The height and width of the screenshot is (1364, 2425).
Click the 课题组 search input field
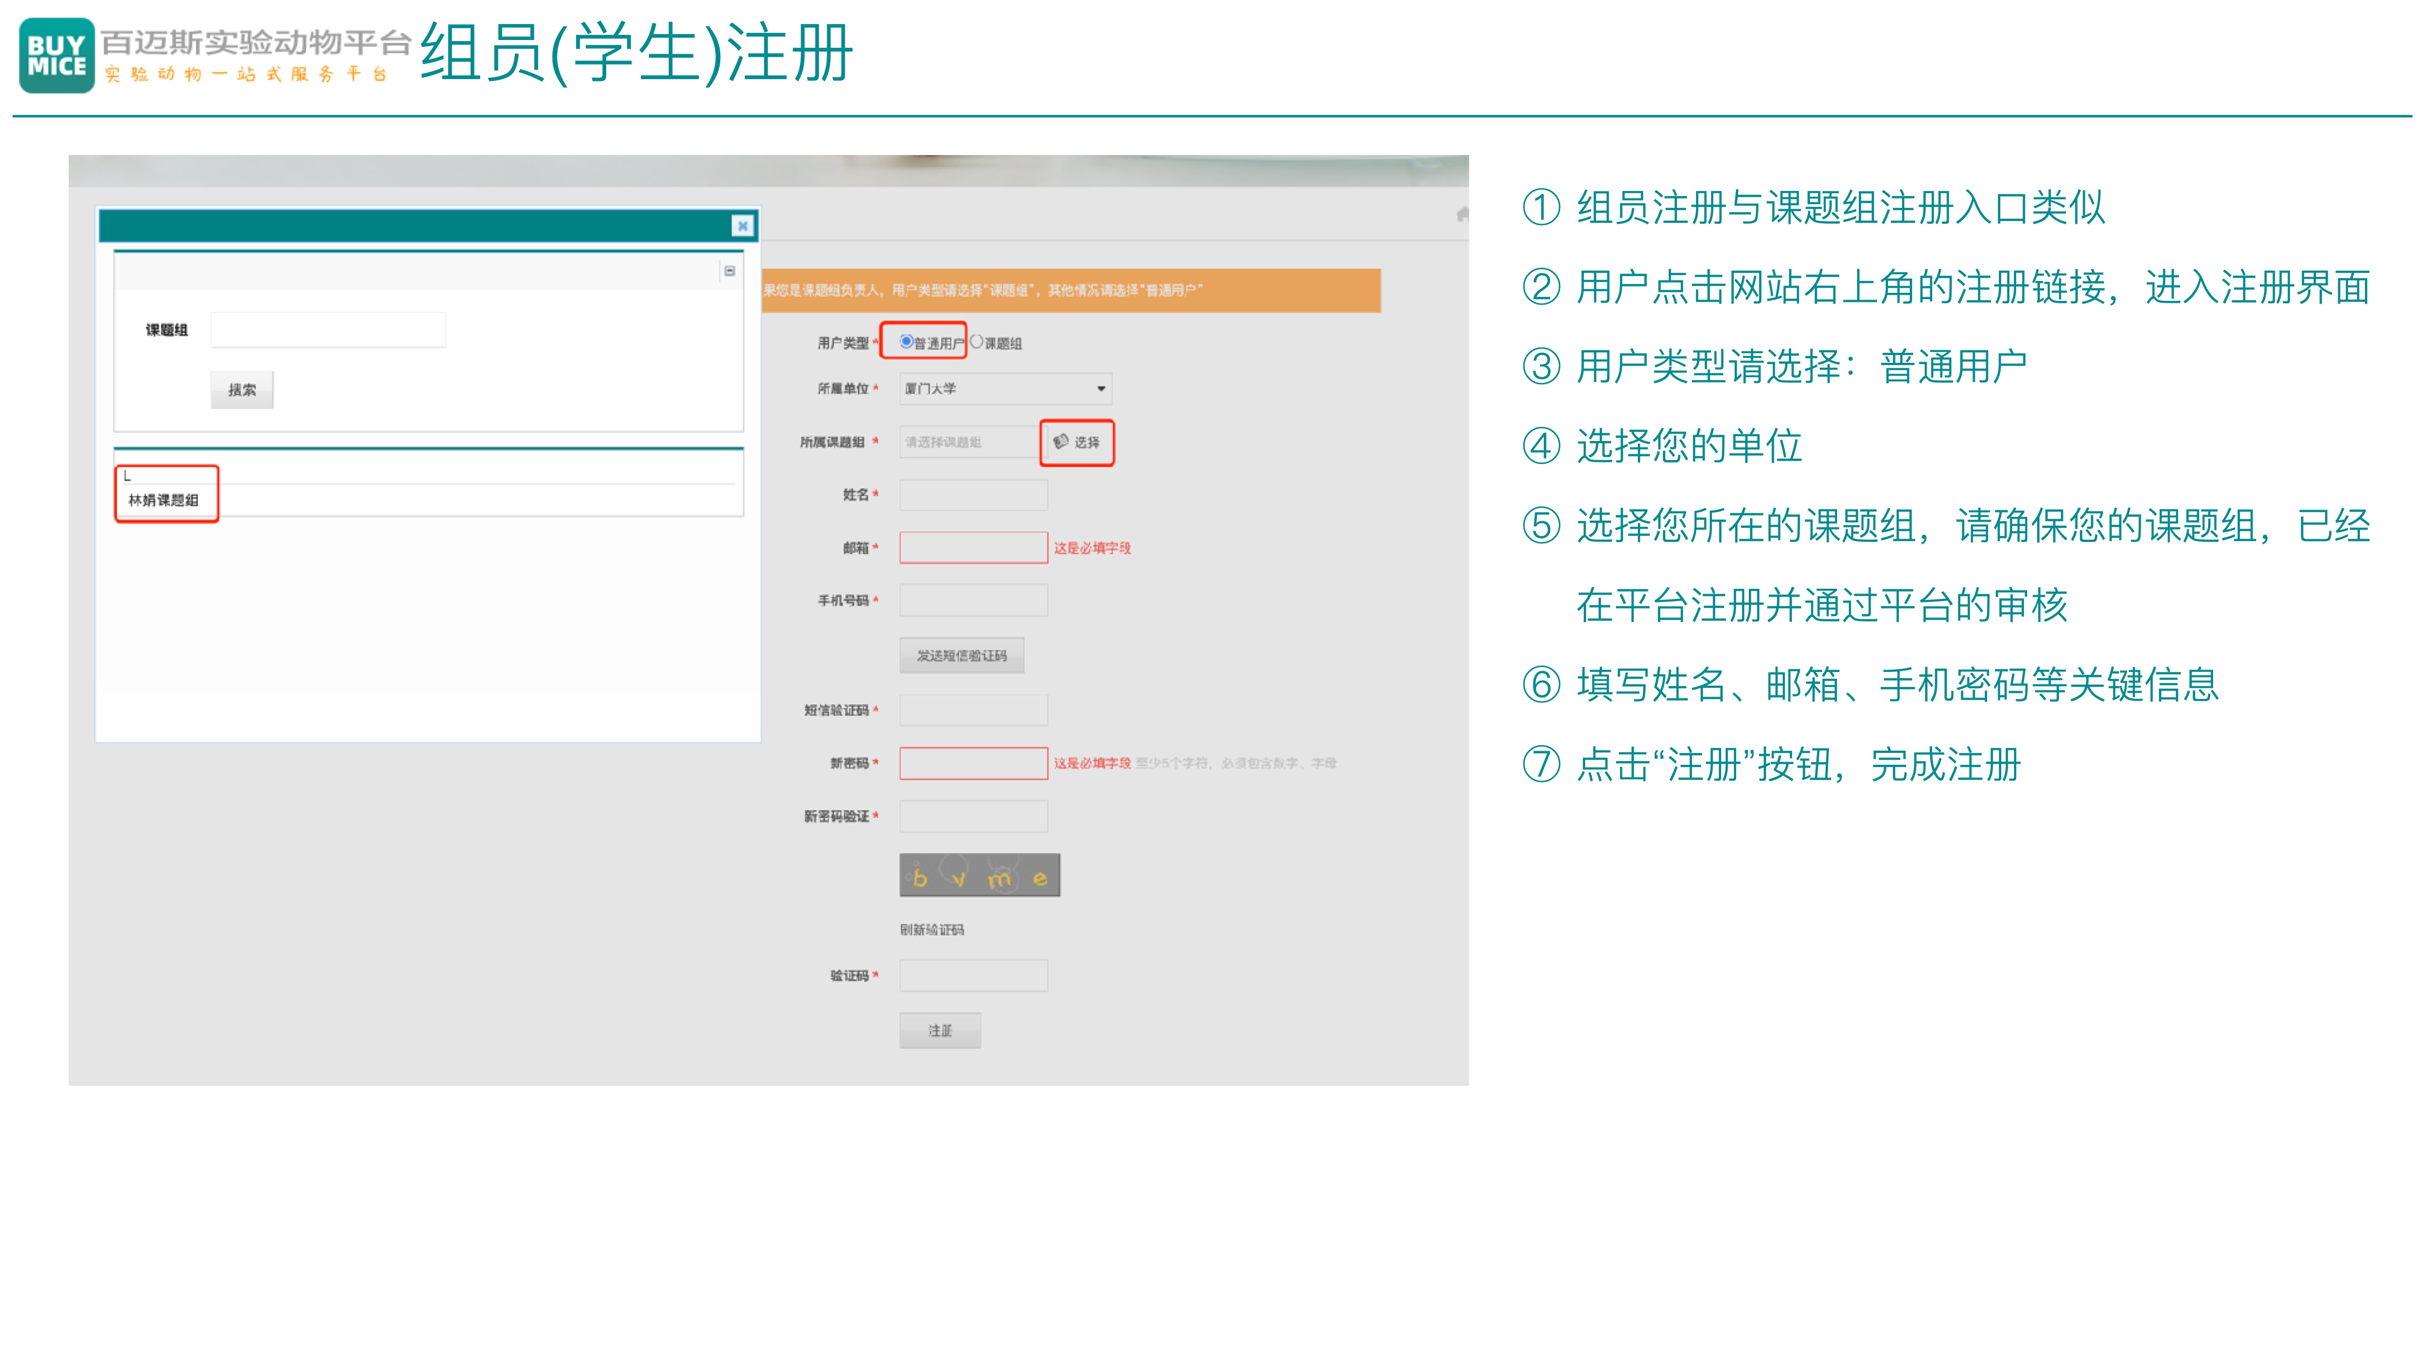tap(327, 331)
